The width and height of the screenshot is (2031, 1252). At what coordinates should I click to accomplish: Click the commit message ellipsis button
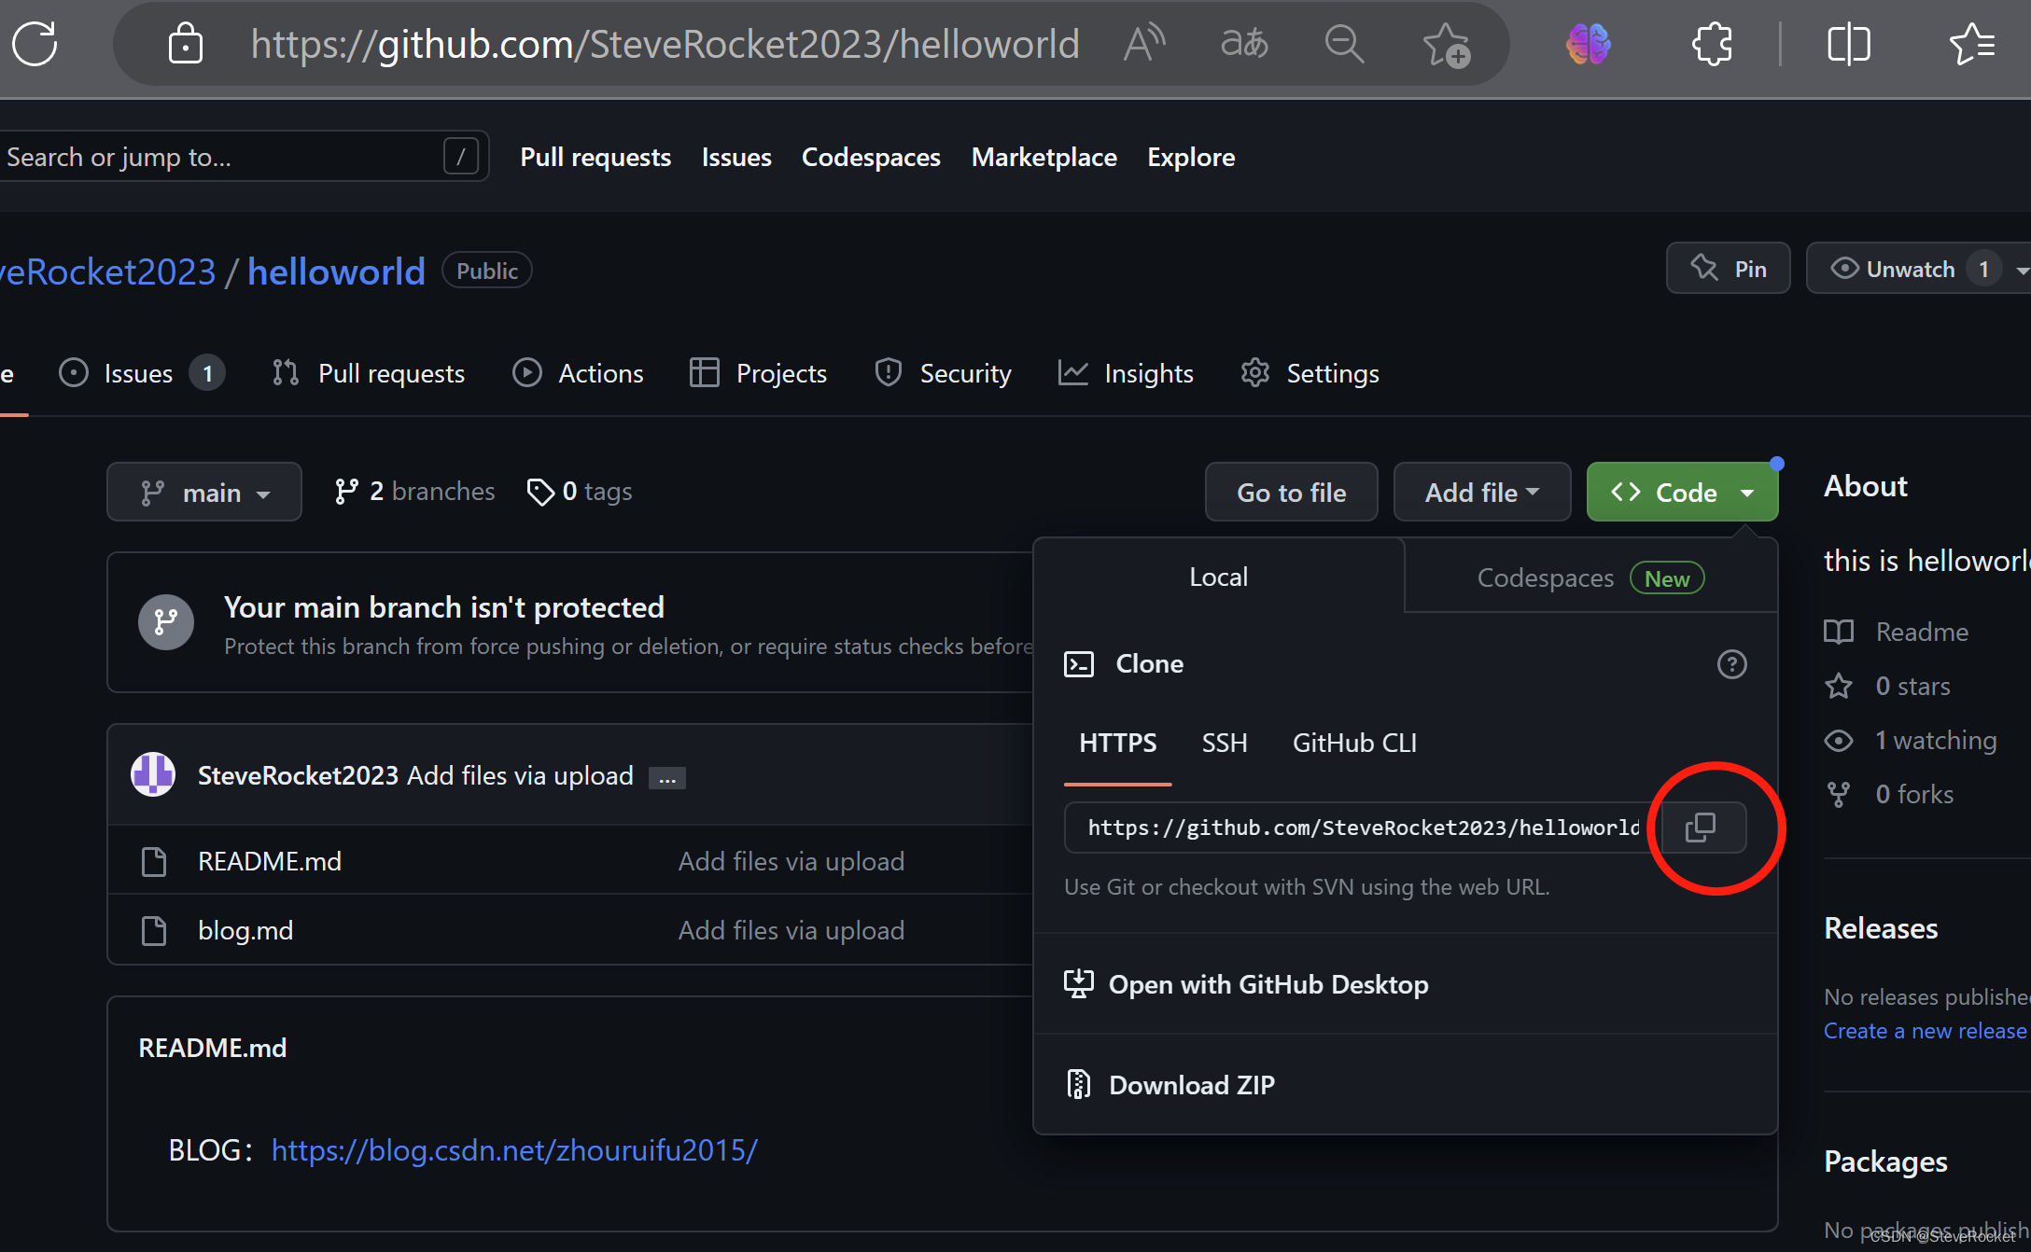pyautogui.click(x=666, y=777)
